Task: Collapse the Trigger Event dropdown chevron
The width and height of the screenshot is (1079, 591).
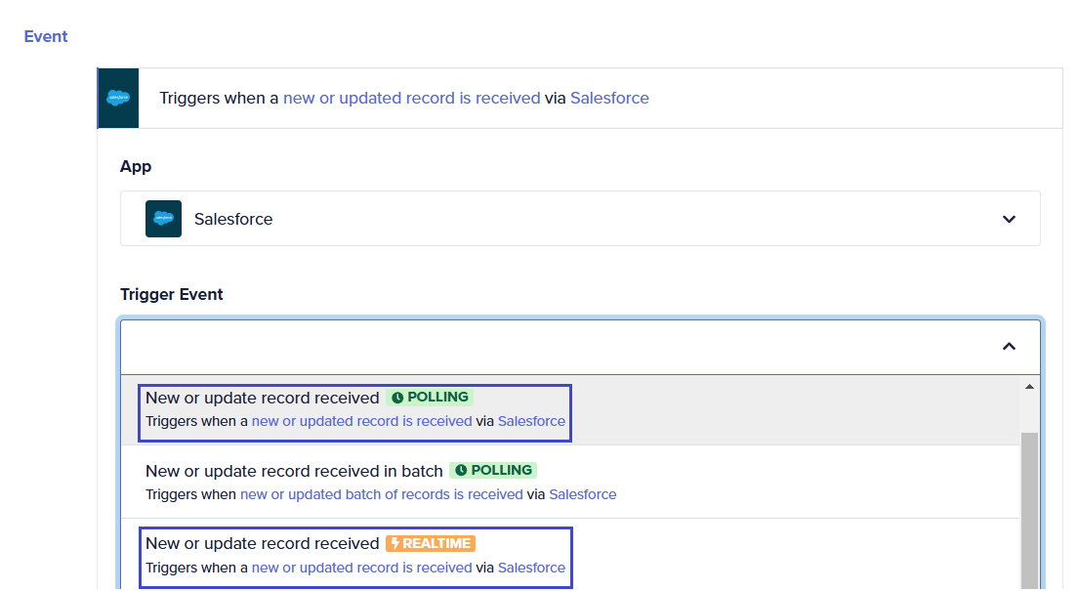Action: (1009, 346)
